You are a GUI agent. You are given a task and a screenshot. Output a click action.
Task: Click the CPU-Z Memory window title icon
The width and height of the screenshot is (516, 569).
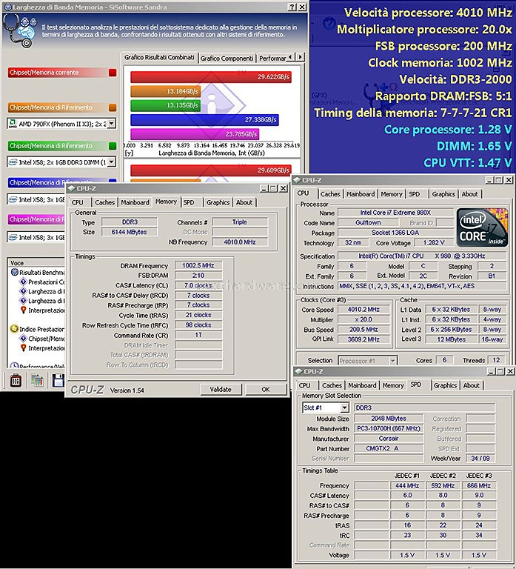pos(71,188)
